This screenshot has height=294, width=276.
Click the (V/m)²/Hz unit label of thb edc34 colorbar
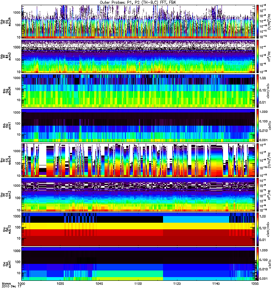point(269,22)
